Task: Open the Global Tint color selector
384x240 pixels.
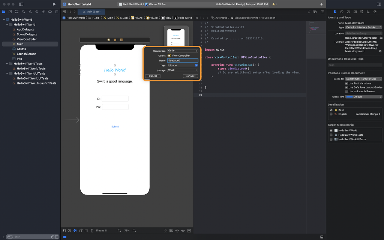Action: (364, 97)
